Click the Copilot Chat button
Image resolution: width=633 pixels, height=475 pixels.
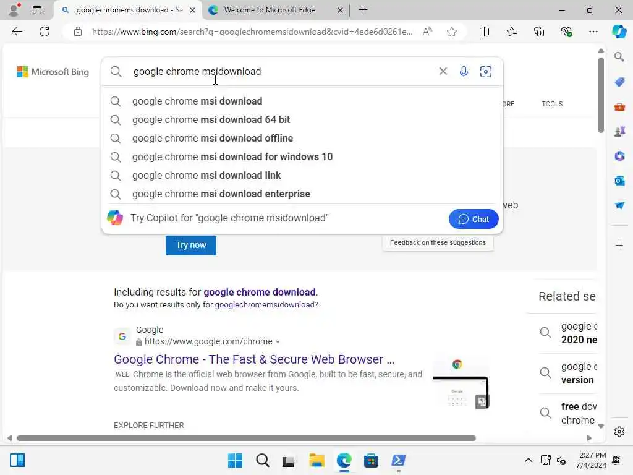[474, 219]
